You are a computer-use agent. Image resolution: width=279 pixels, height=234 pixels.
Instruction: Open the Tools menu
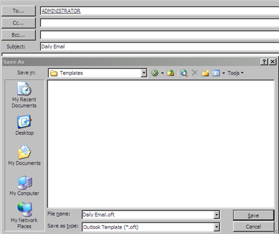(x=236, y=73)
